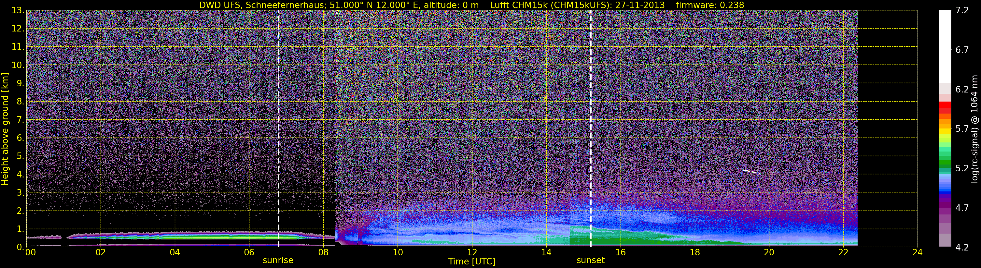
Task: Click the height tick label '13.'
Action: (x=18, y=11)
